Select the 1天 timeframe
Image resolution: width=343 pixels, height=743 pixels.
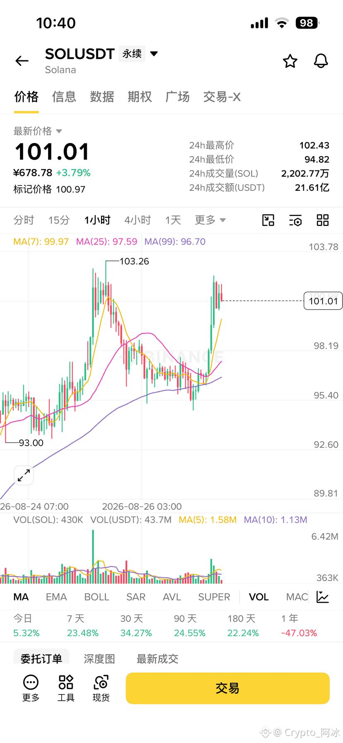click(173, 220)
